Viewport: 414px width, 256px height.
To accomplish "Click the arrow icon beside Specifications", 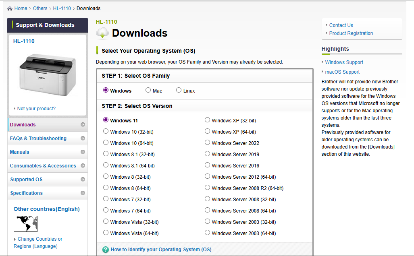I will (x=83, y=193).
